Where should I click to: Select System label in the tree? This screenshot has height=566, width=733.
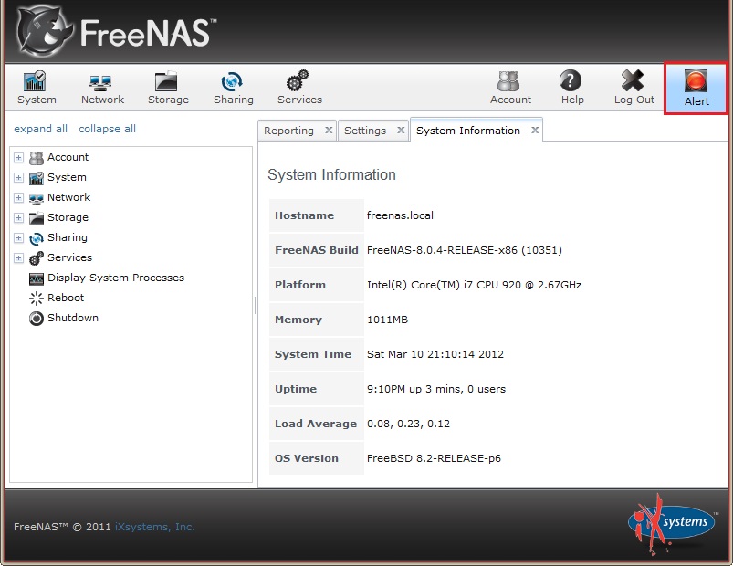point(67,177)
